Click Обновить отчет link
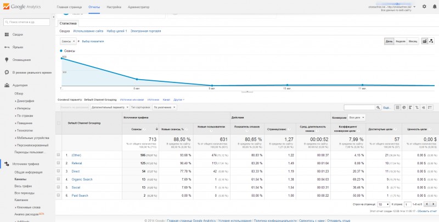This screenshot has height=222, width=439. pos(427,211)
